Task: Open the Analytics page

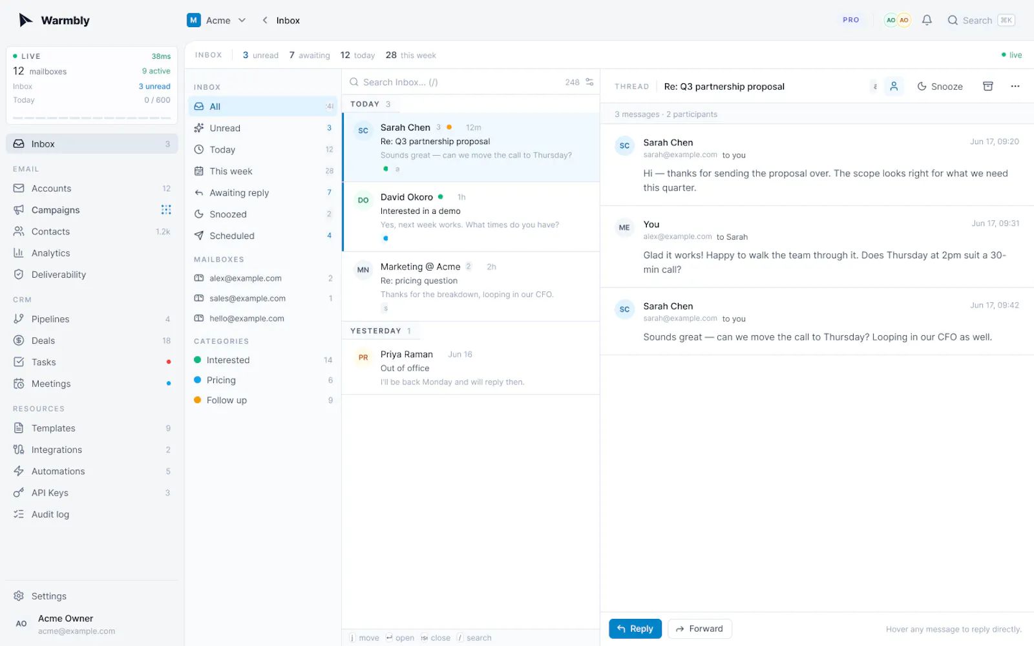Action: click(x=92, y=253)
